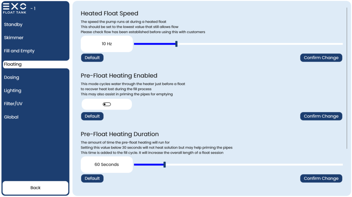Click the EXO Float Tank logo

coord(14,9)
